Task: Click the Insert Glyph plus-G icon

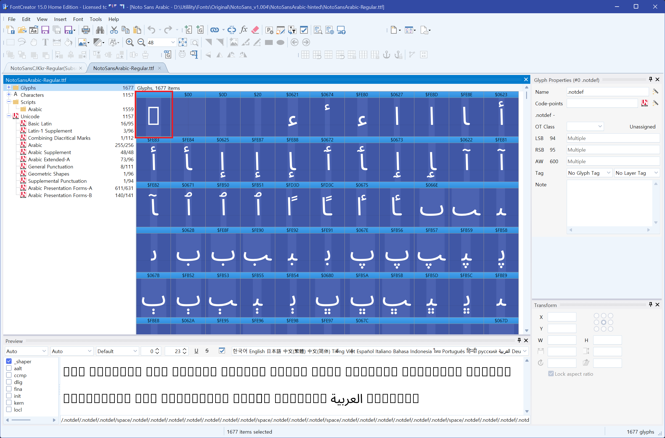Action: [x=200, y=30]
